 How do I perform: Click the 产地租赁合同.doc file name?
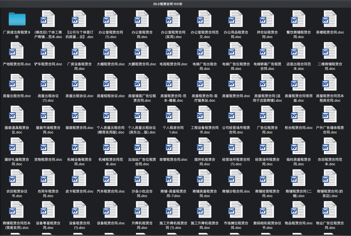[x=17, y=64]
